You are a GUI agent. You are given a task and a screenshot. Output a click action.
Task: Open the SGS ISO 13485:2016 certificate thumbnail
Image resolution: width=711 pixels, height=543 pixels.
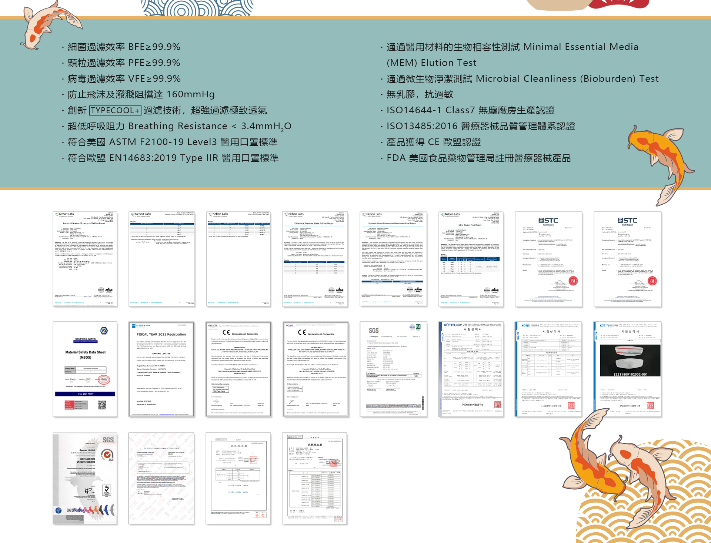85,478
